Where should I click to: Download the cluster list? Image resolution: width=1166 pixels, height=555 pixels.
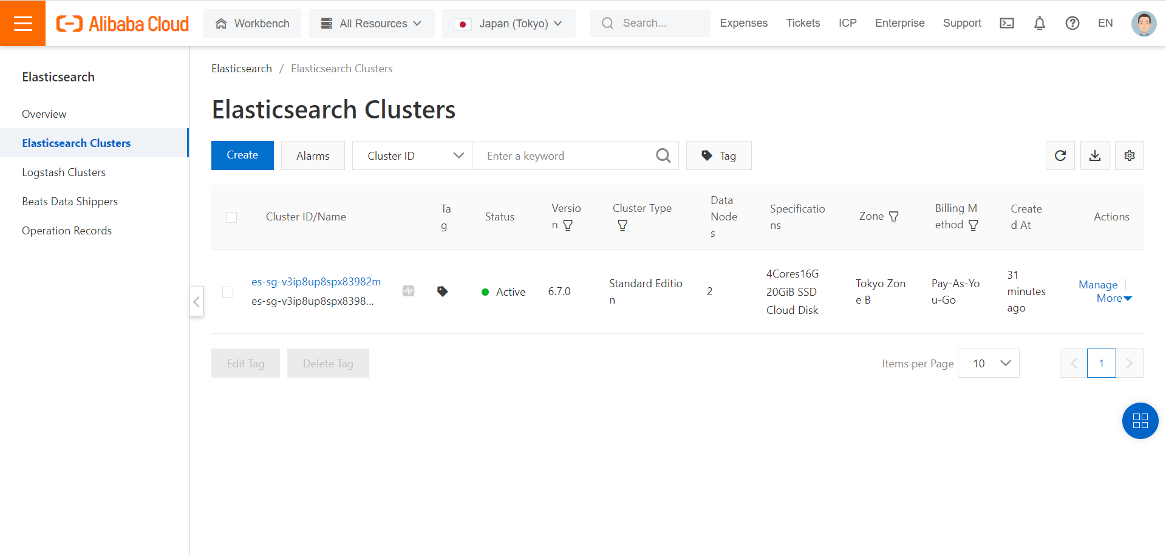click(1095, 155)
